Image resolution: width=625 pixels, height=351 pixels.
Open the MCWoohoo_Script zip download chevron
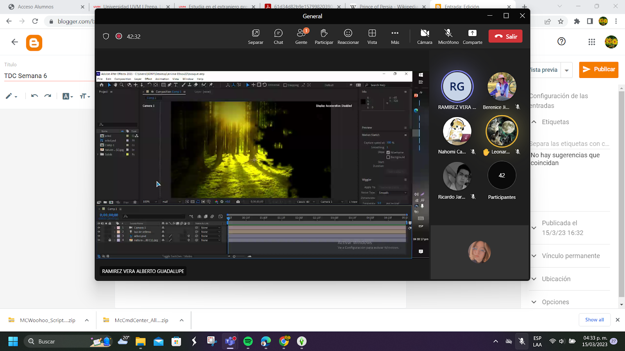[x=87, y=320]
